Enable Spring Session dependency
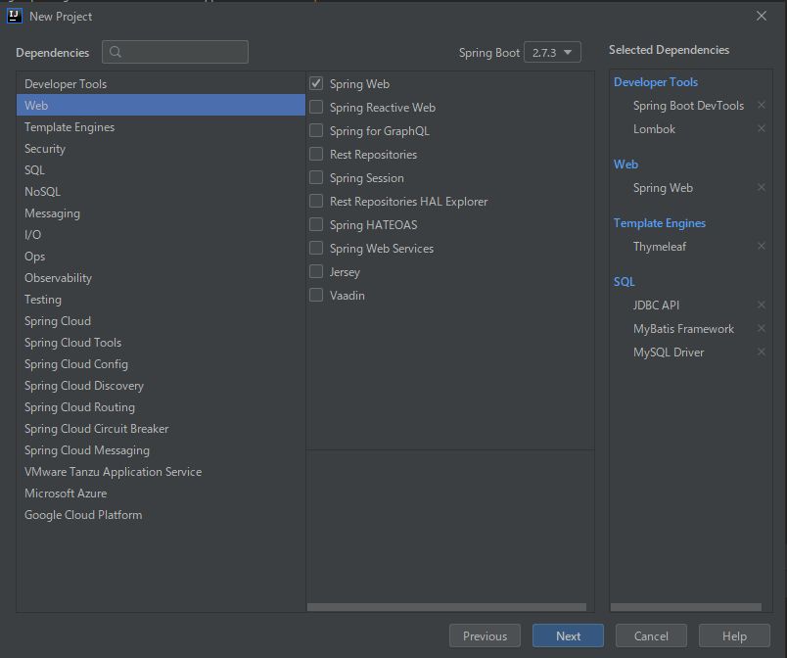Screen dimensions: 787x658 point(316,177)
